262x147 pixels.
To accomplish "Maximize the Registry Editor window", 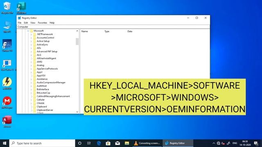I will [196, 18].
